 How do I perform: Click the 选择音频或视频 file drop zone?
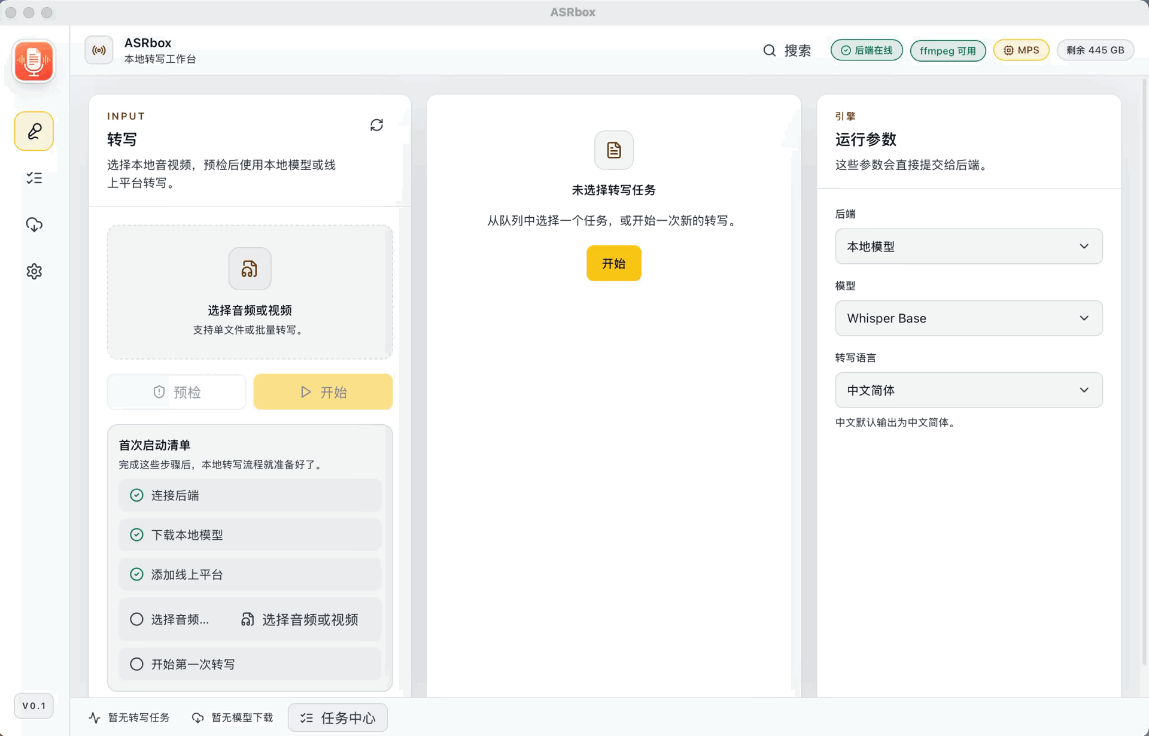[x=250, y=292]
